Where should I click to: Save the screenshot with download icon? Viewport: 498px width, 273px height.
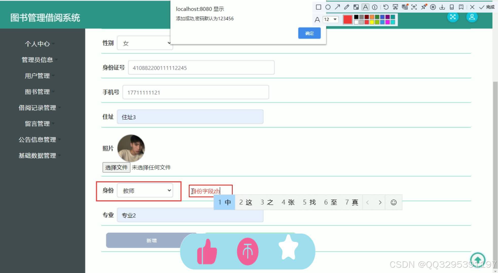coord(442,7)
